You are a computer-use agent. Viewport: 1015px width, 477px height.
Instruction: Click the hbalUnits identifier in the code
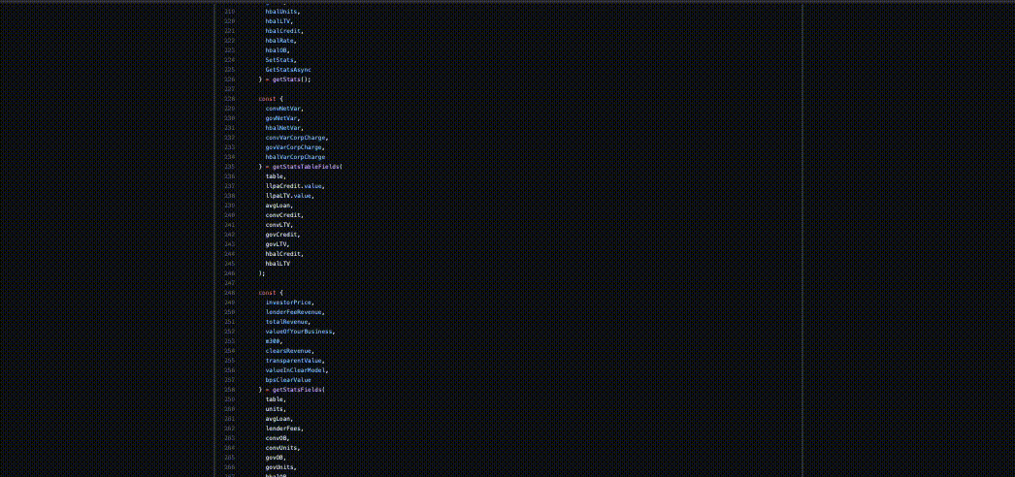[282, 11]
